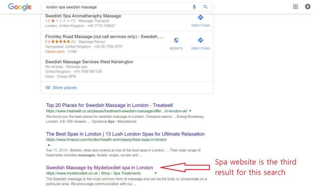314x187 pixels.
Task: Click the mydetoxdiet.co.uk breadcrumb URL
Action: click(x=93, y=173)
